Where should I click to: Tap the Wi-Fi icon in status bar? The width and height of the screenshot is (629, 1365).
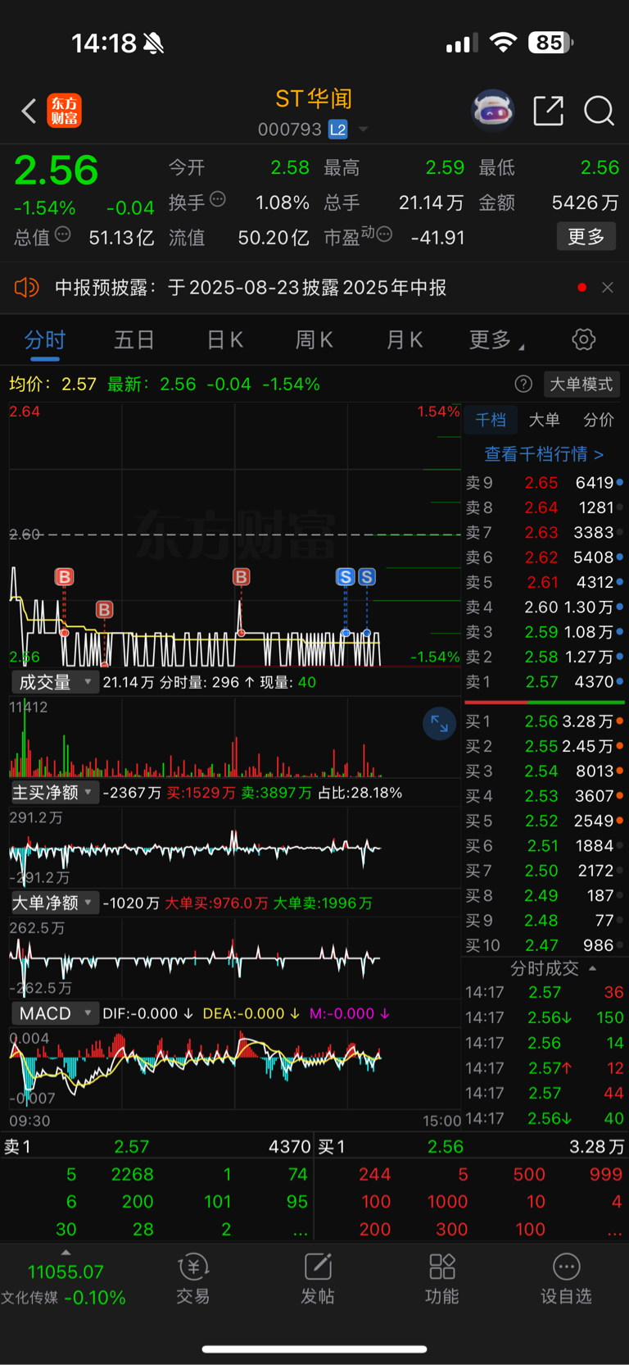coord(503,43)
